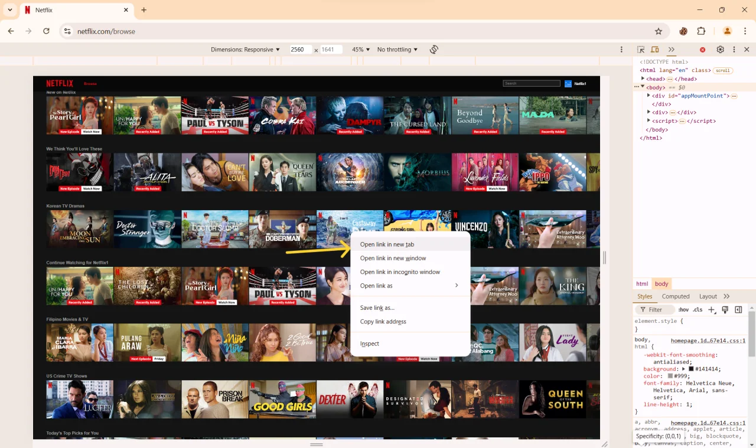The image size is (756, 448).
Task: Toggle the :hov element state panel
Action: click(683, 309)
